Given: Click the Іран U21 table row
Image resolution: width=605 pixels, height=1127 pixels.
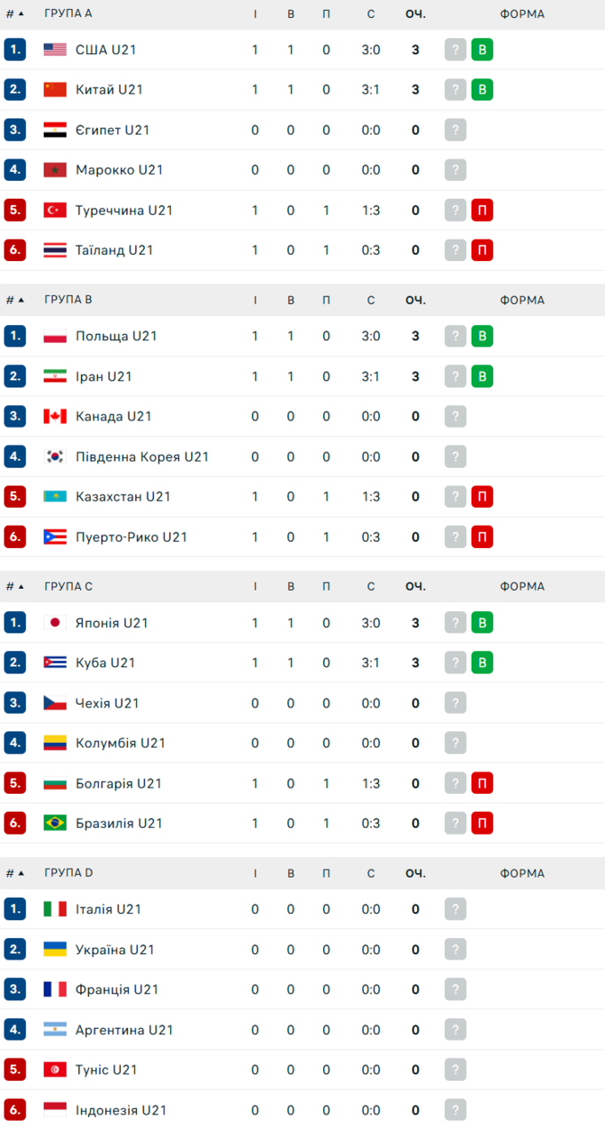Looking at the screenshot, I should pos(302,377).
